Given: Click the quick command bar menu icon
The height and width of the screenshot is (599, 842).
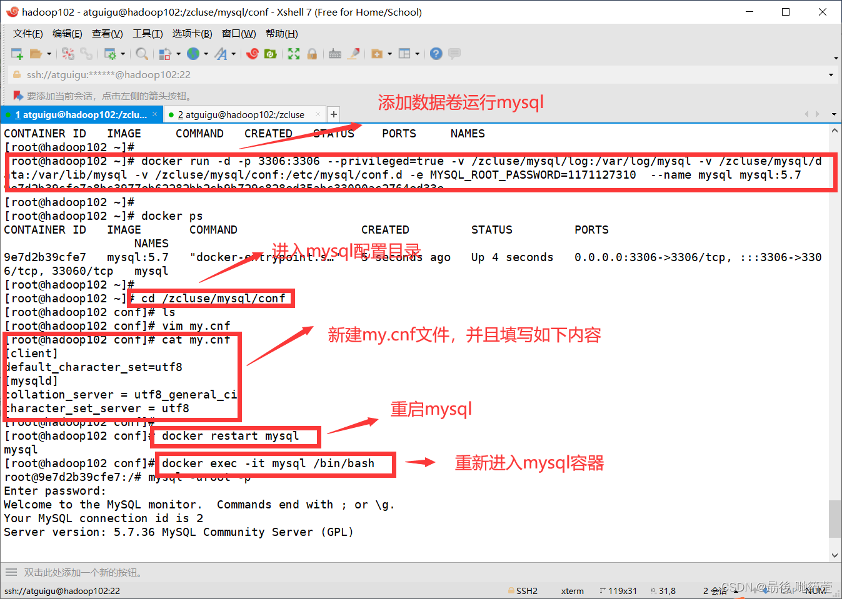Looking at the screenshot, I should (11, 572).
